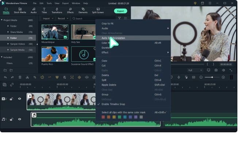Open the Tools menu in the menu bar
The image size is (252, 144).
click(x=49, y=3)
